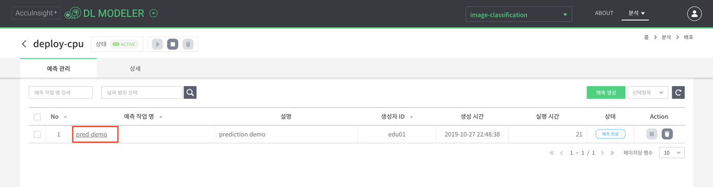Open the image-classification project dropdown

pyautogui.click(x=519, y=14)
